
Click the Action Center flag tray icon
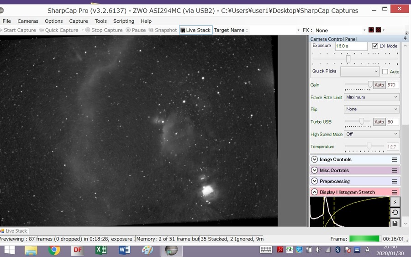click(x=348, y=250)
